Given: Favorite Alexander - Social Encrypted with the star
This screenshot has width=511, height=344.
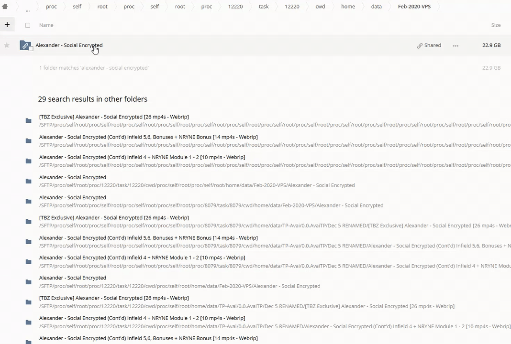Looking at the screenshot, I should [7, 45].
